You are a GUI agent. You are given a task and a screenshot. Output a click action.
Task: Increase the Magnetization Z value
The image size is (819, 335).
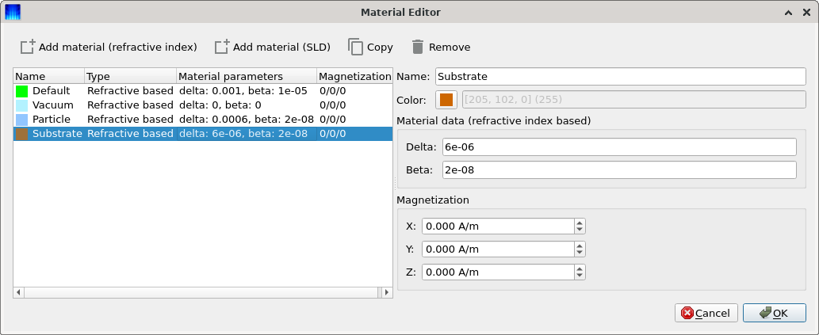point(580,268)
